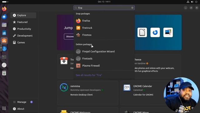Select the firetruck package icon

[78, 28]
